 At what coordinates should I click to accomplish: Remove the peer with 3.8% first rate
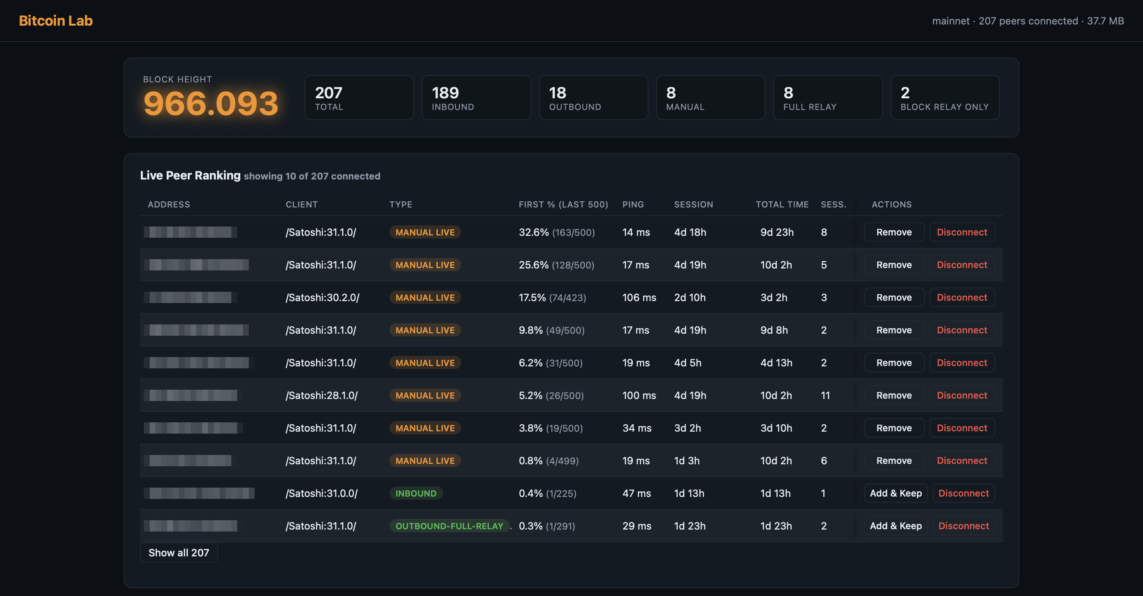[894, 428]
